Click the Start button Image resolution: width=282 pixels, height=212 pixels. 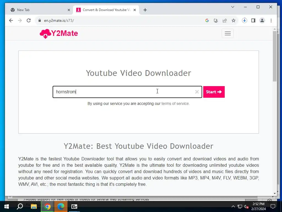pos(214,92)
